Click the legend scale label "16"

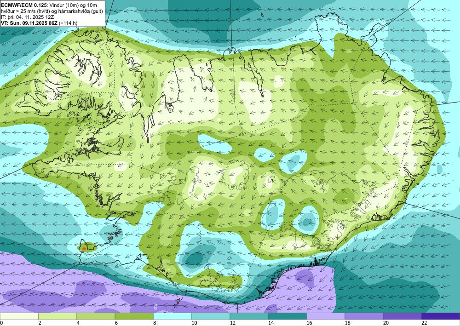309,323
